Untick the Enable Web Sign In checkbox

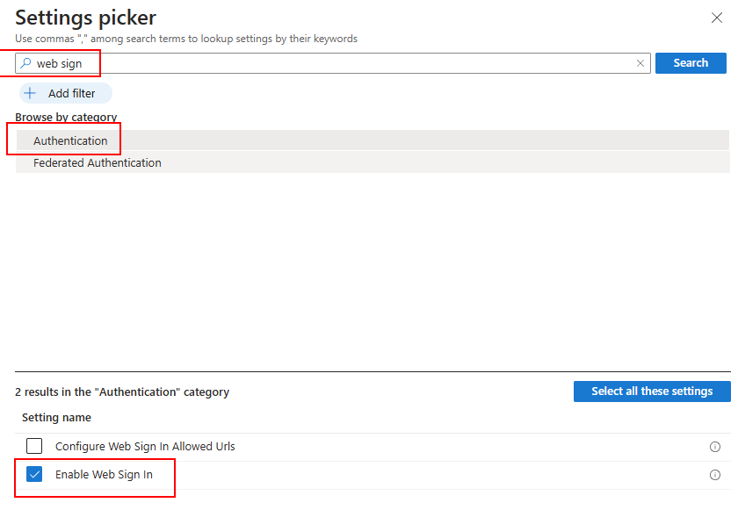tap(34, 474)
